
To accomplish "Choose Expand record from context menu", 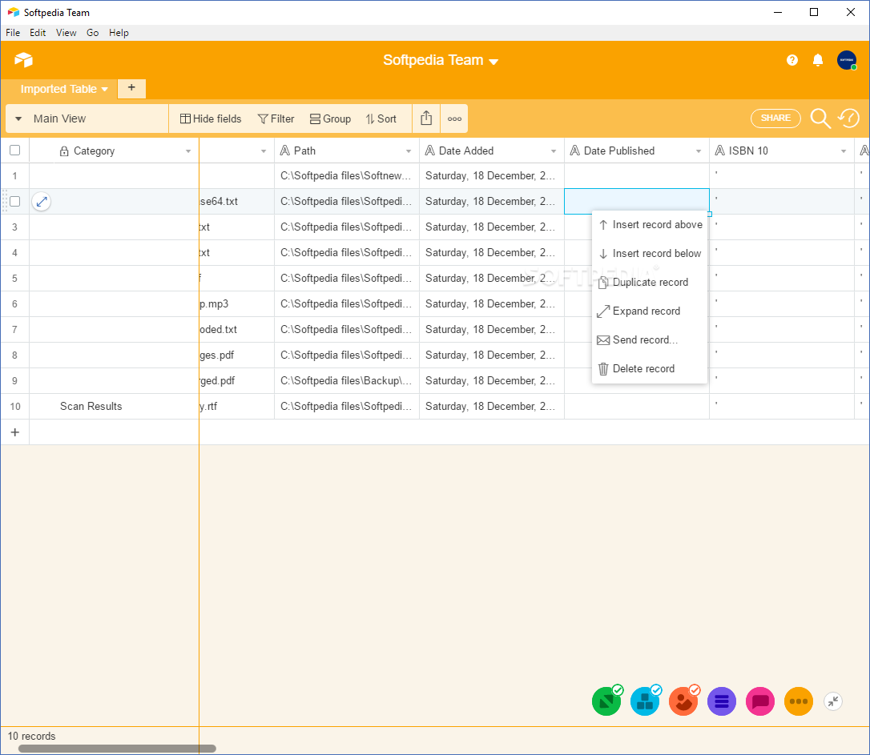I will [650, 311].
